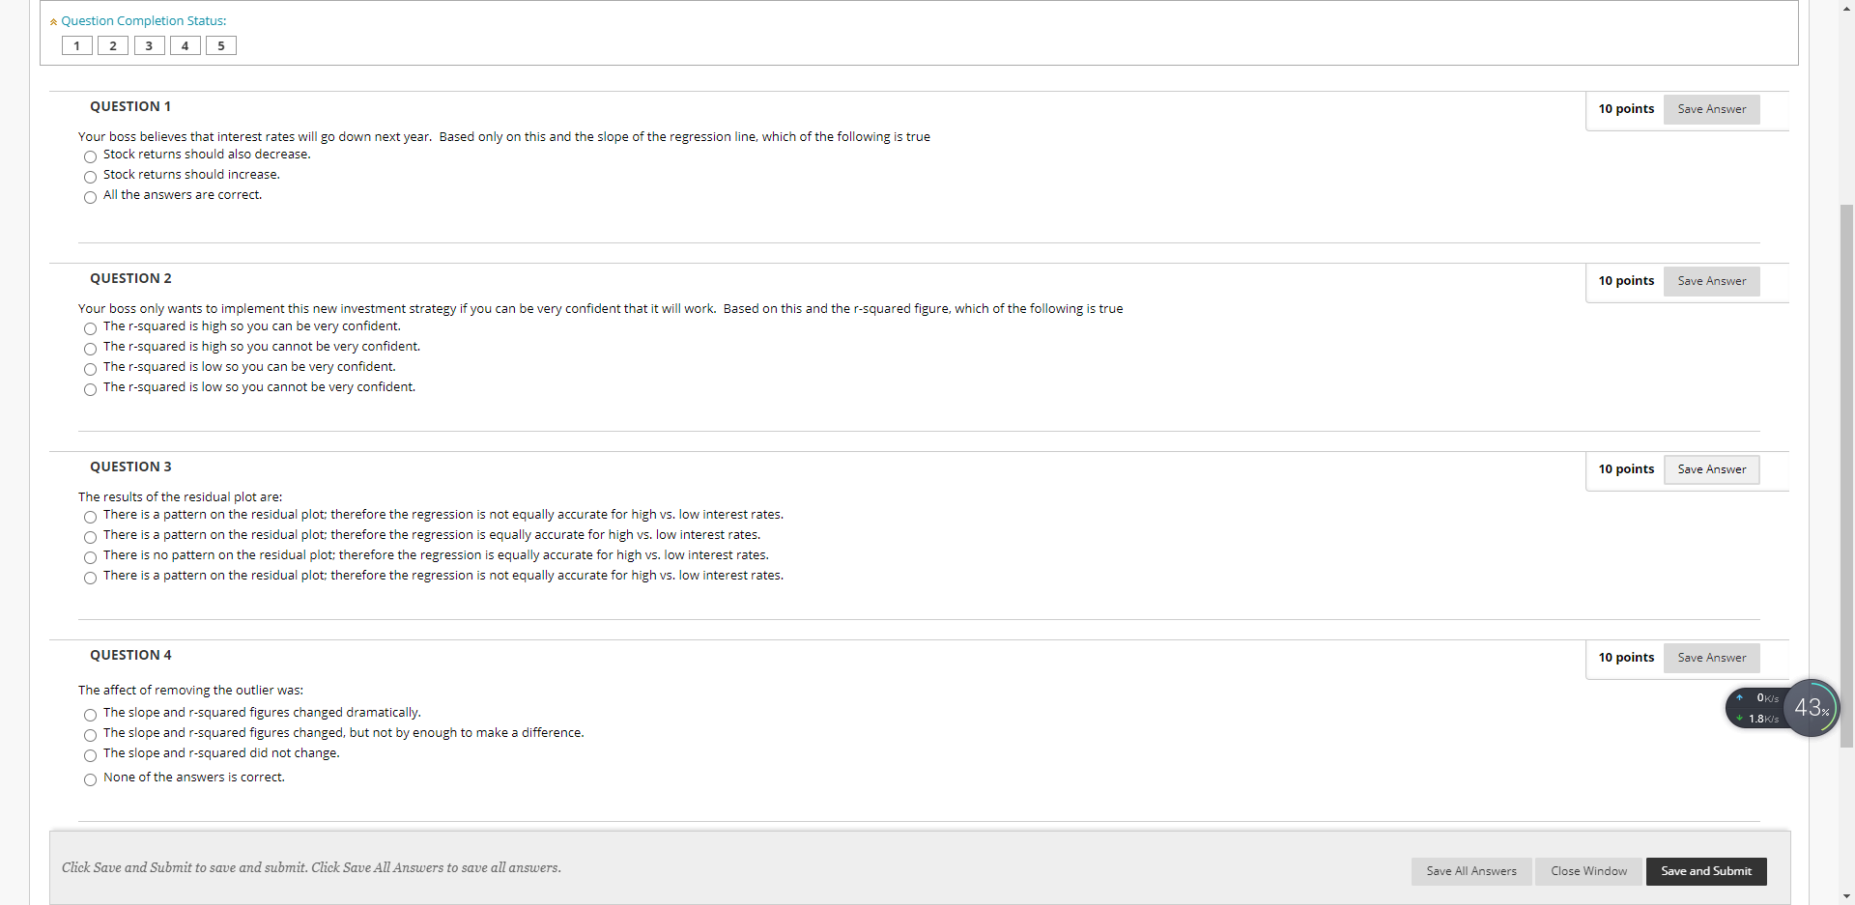Choose 'The slope and r-squared did not change'

pyautogui.click(x=89, y=755)
